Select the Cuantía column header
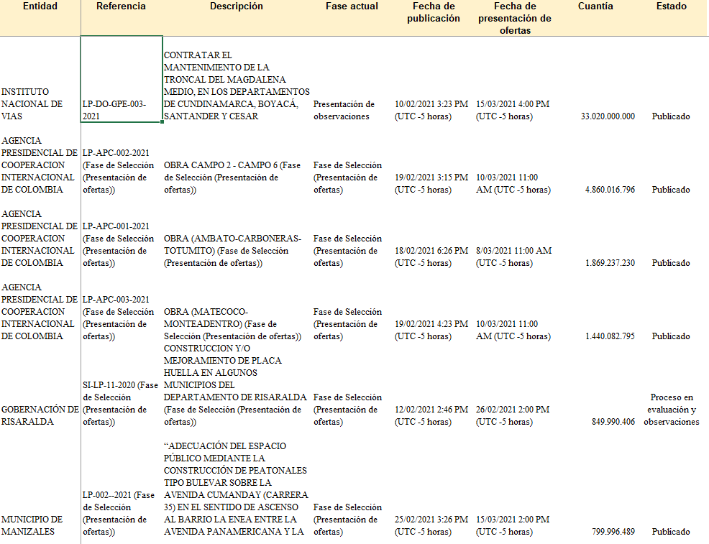 595,6
